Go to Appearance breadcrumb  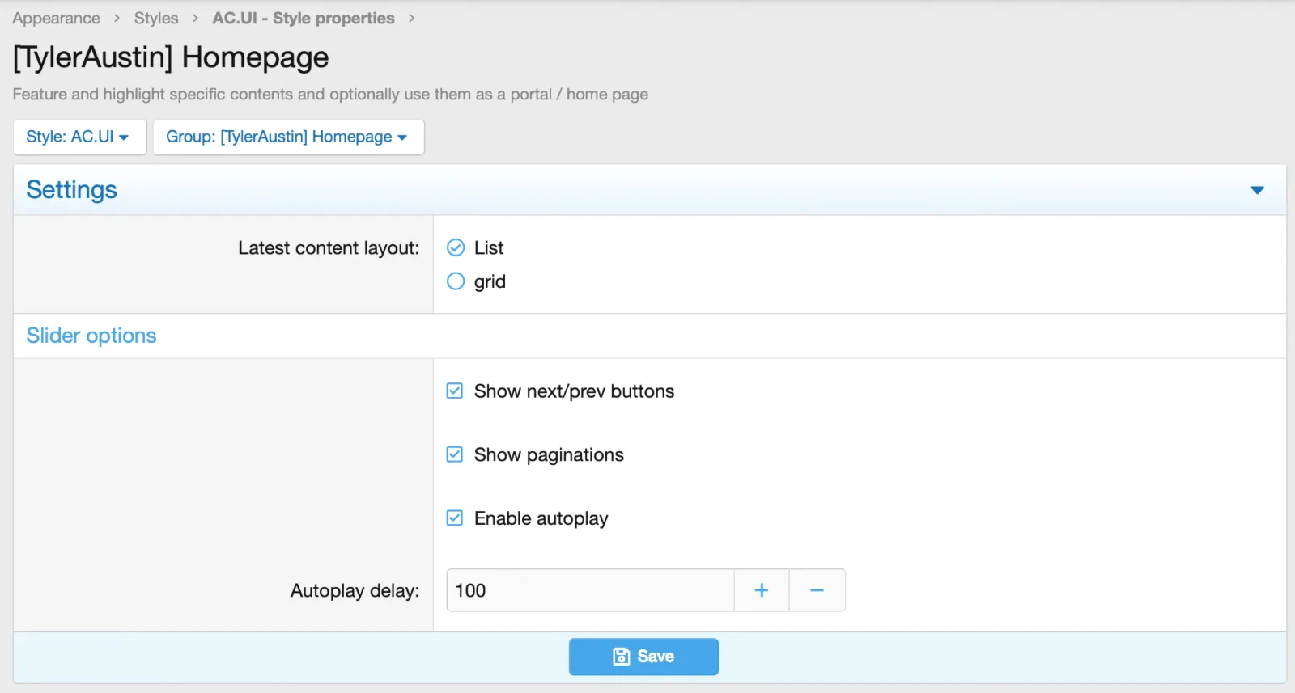tap(56, 18)
